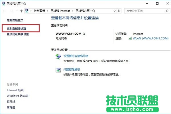Maximize the 网络和共享中心 window
Screen dimensions: 171x114
[157, 3]
